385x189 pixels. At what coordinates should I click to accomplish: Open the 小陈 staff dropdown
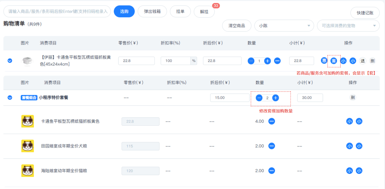click(x=284, y=26)
